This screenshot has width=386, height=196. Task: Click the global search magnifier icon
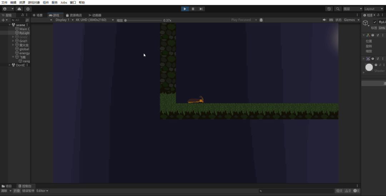coord(338,9)
